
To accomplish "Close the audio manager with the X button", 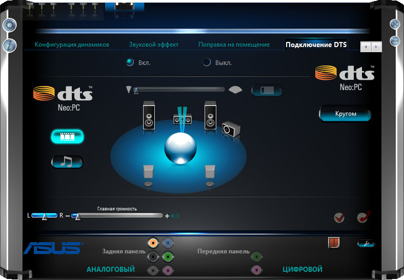I will [x=395, y=25].
